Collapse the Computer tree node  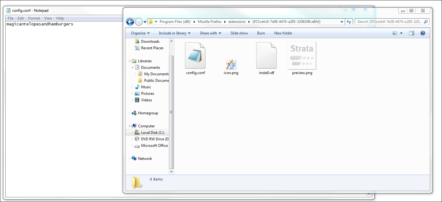point(129,126)
